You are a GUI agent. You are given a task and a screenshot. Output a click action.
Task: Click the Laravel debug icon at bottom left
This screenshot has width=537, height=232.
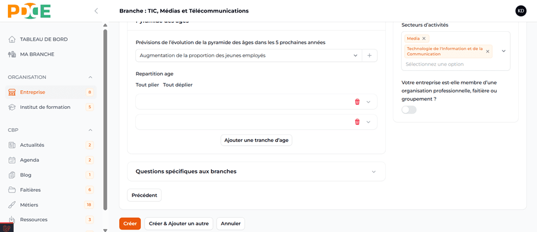point(6,228)
